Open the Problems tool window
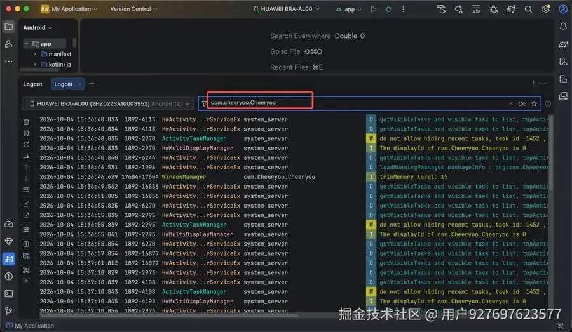572x332 pixels. point(9,276)
